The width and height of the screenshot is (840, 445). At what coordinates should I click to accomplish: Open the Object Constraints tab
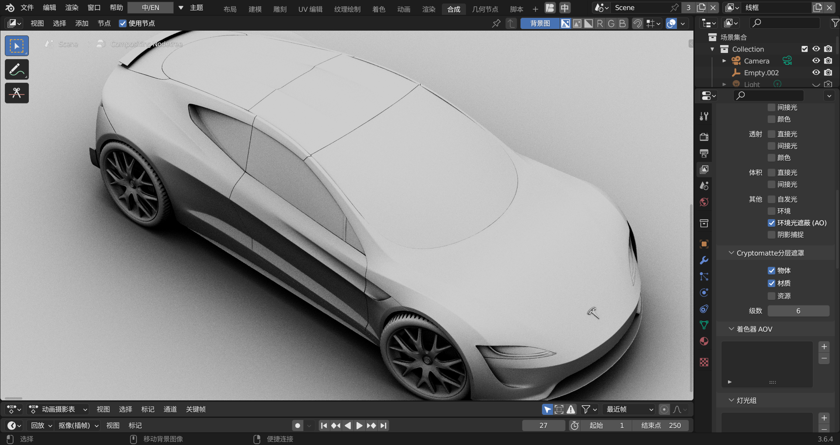tap(704, 309)
